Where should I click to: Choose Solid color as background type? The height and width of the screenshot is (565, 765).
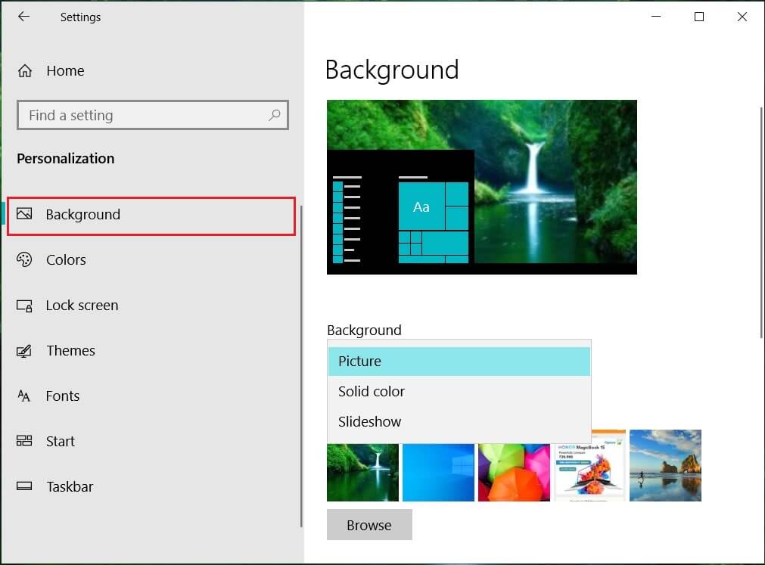[x=459, y=392]
